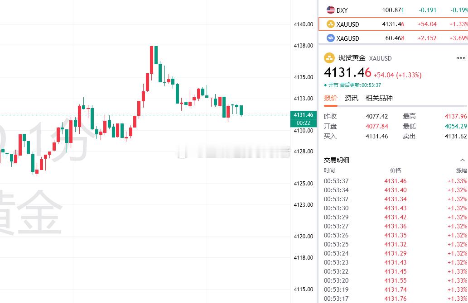The image size is (468, 303).
Task: Click the large gold icon beside 现货黄金
Action: coord(329,58)
